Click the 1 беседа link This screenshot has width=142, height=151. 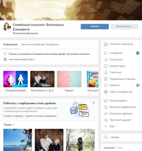[x=114, y=137]
